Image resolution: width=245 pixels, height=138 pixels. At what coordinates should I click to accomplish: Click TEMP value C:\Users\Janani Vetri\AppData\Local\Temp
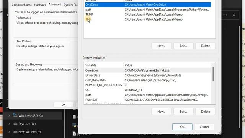pos(154,15)
